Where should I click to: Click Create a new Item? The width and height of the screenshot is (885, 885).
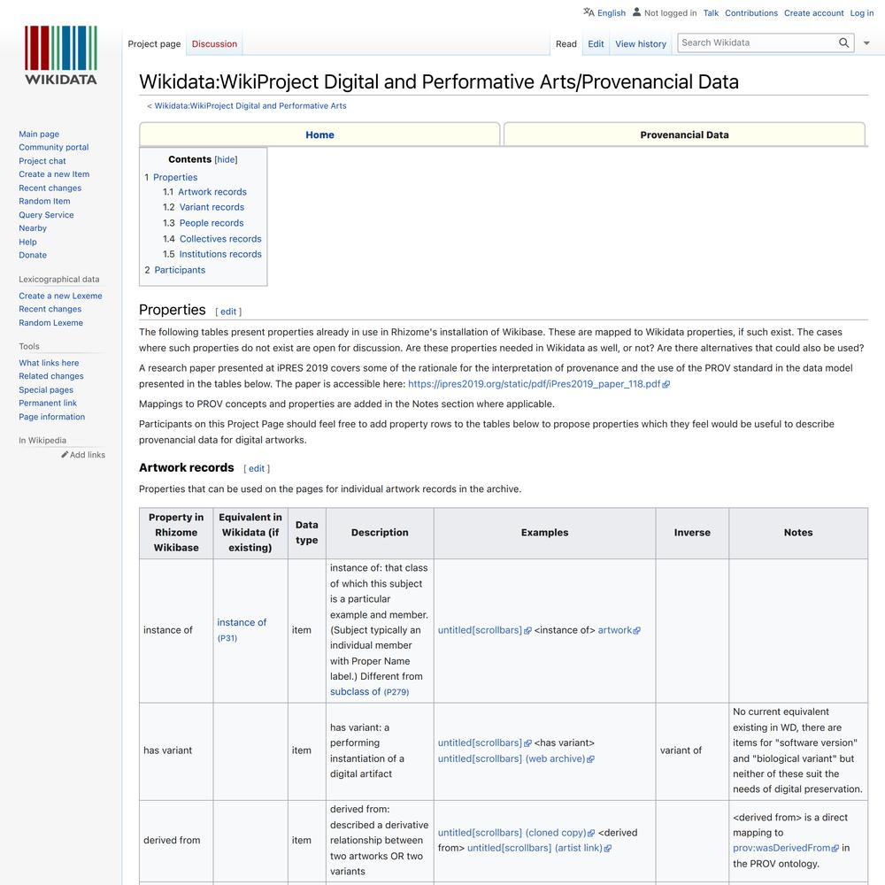[x=54, y=174]
